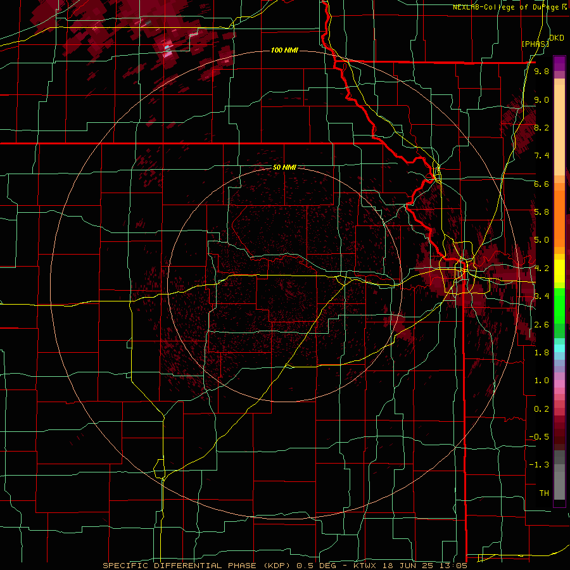
Task: Click the 9.0 value on color scale
Action: click(x=541, y=100)
